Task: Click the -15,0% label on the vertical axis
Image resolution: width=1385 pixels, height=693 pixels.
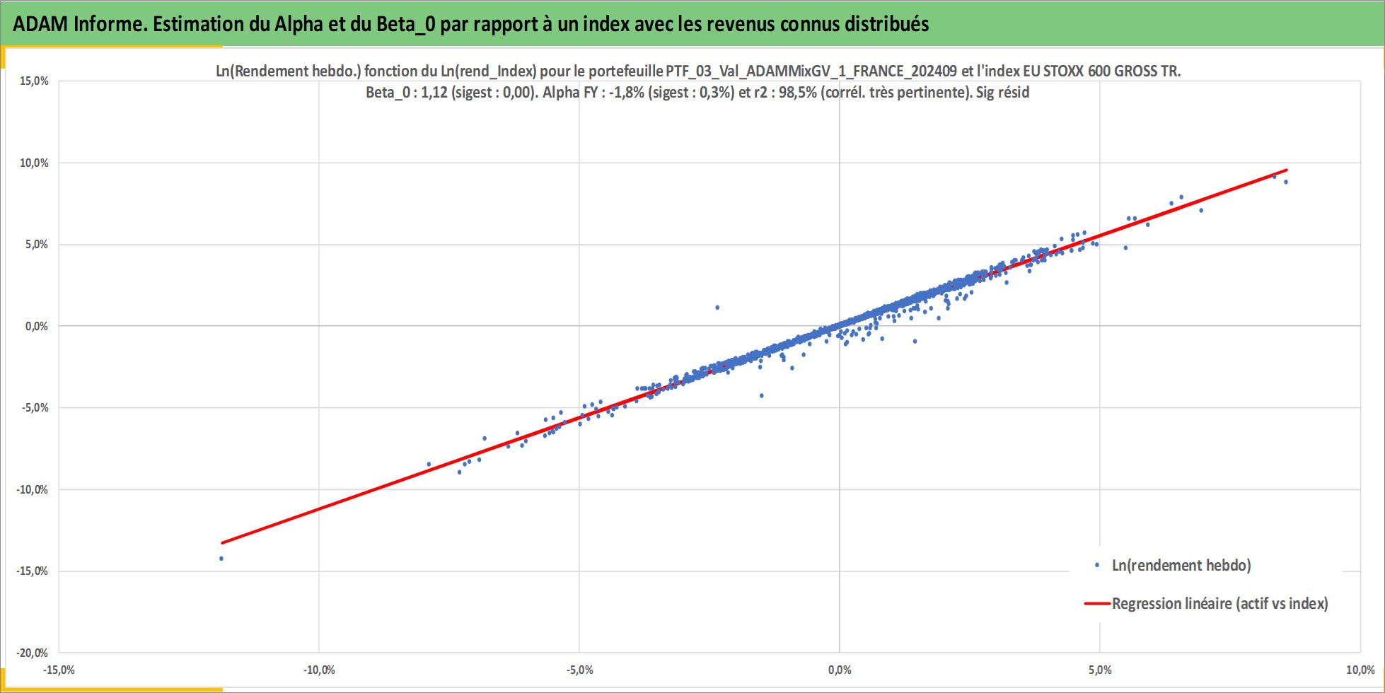Action: tap(33, 571)
